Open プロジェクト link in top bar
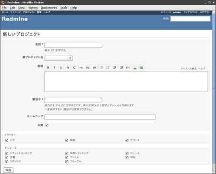 point(29,12)
